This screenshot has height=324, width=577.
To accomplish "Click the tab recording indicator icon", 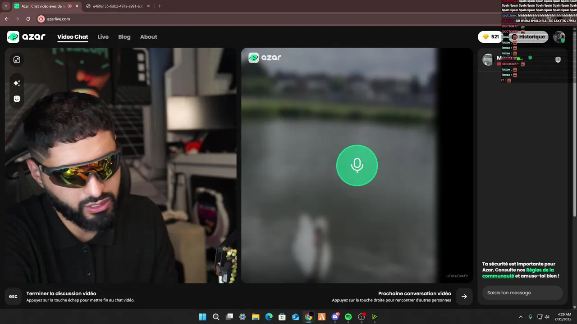I will click(x=69, y=6).
